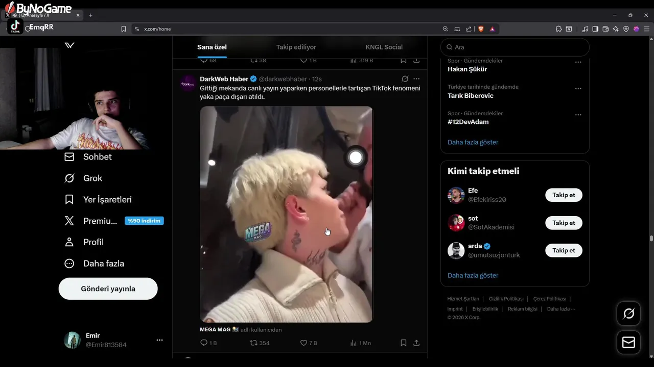The height and width of the screenshot is (367, 654).
Task: Open the Sohbet messages sidebar item
Action: click(x=88, y=157)
